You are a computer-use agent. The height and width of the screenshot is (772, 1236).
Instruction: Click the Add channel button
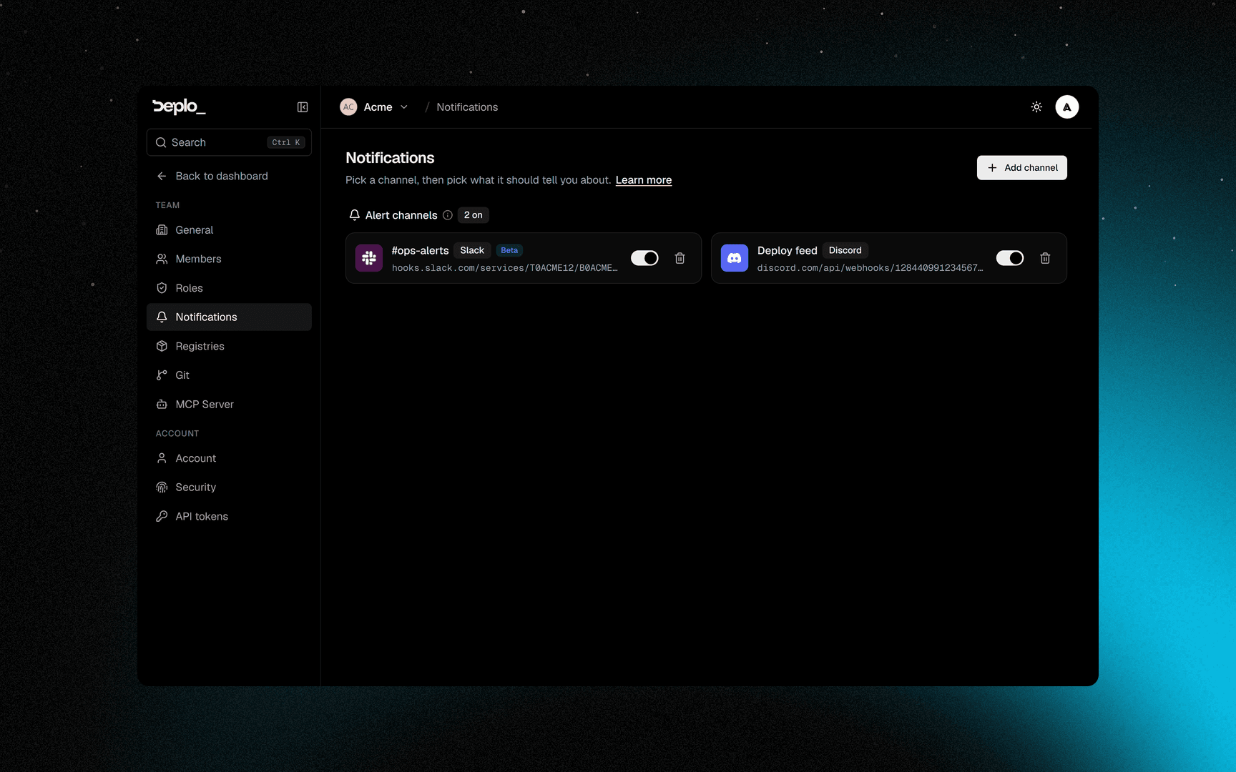(1021, 168)
